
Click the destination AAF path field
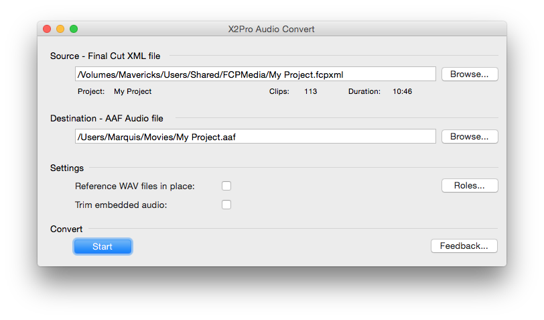click(255, 136)
